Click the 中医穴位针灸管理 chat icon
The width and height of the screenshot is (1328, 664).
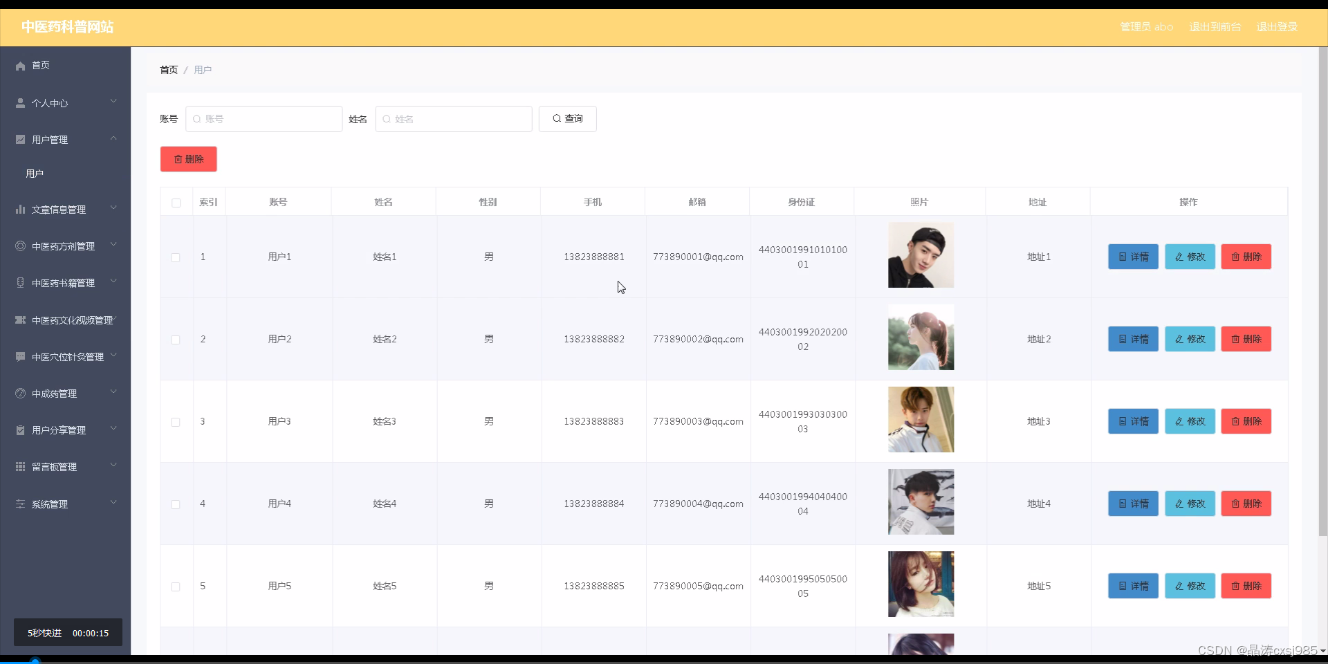pos(19,356)
